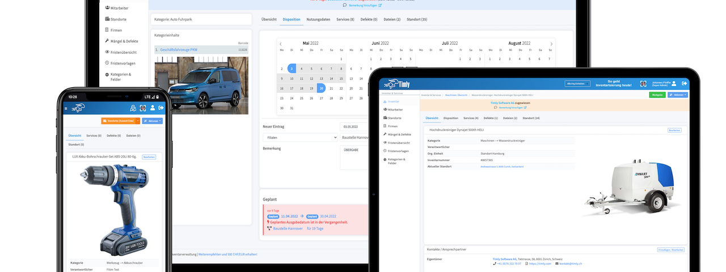Open Defekte (1) tab on tablet
The image size is (726, 272).
491,118
